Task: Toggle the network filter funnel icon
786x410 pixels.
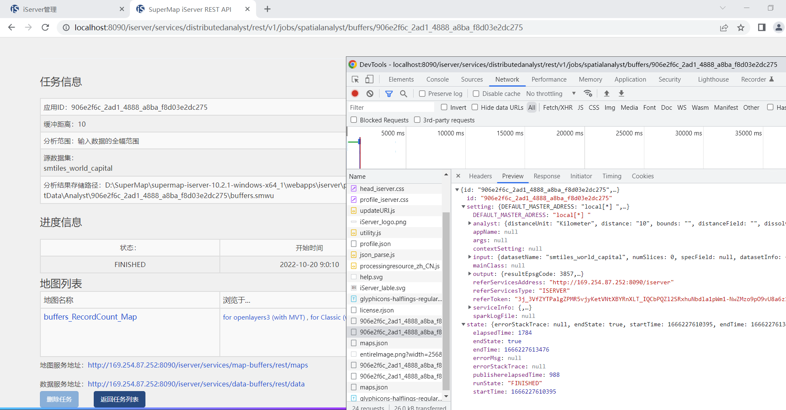Action: click(x=389, y=93)
